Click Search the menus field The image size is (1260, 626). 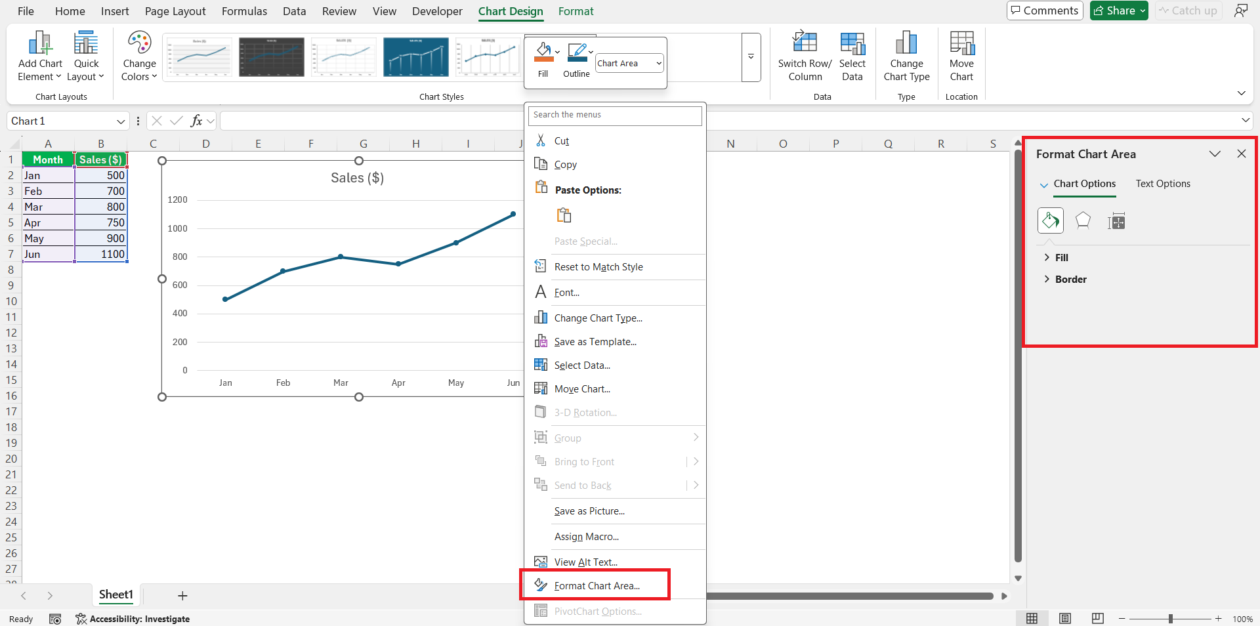[x=615, y=115]
